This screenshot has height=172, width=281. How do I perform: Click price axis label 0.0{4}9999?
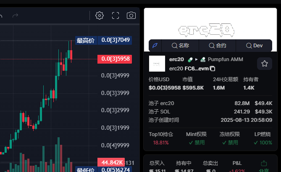115,145
